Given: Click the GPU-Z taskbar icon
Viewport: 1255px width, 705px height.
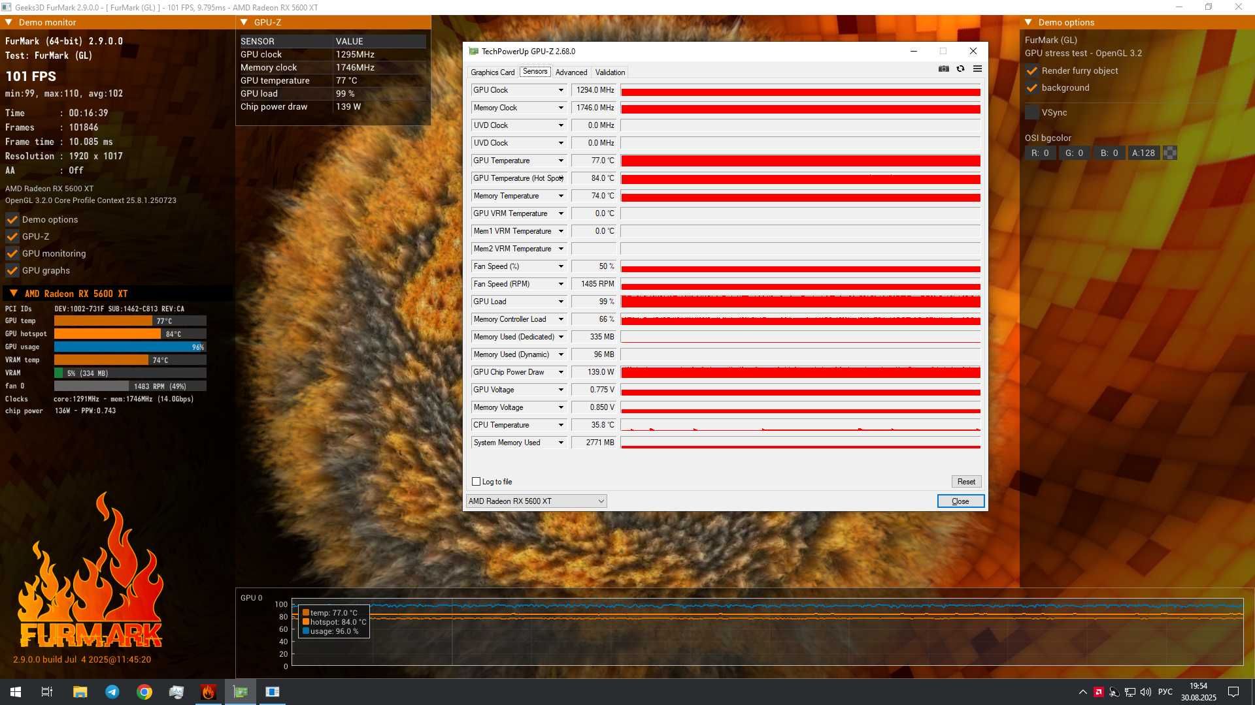Looking at the screenshot, I should tap(241, 692).
